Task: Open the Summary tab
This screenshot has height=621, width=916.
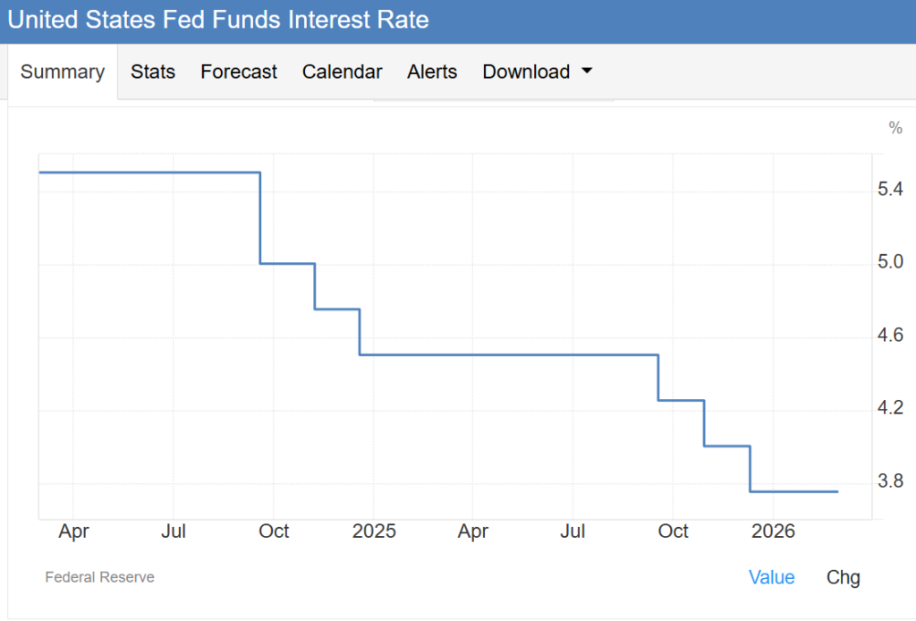Action: click(63, 72)
